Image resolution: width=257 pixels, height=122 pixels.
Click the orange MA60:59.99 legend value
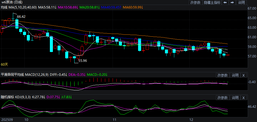133,7
